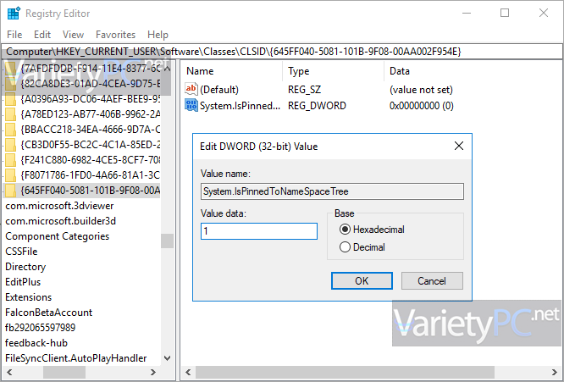564x382 pixels.
Task: Select the {CB3D0F55-BC2C-4C1A tree key
Action: point(91,145)
